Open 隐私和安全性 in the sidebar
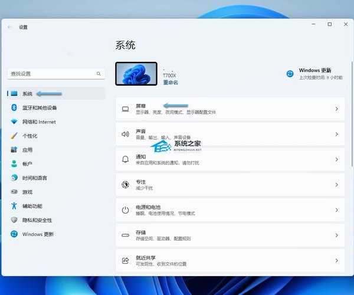Viewport: 354px width, 295px height. click(x=37, y=220)
